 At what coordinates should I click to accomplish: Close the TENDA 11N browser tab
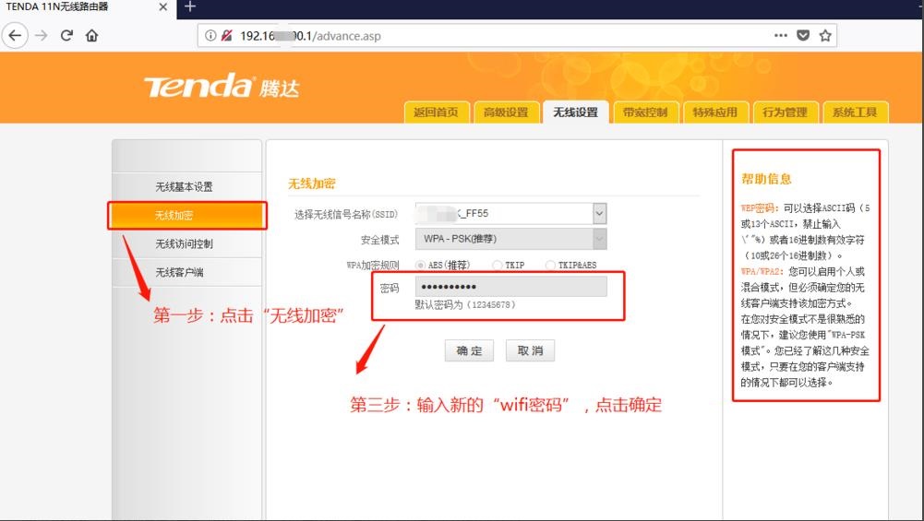163,7
